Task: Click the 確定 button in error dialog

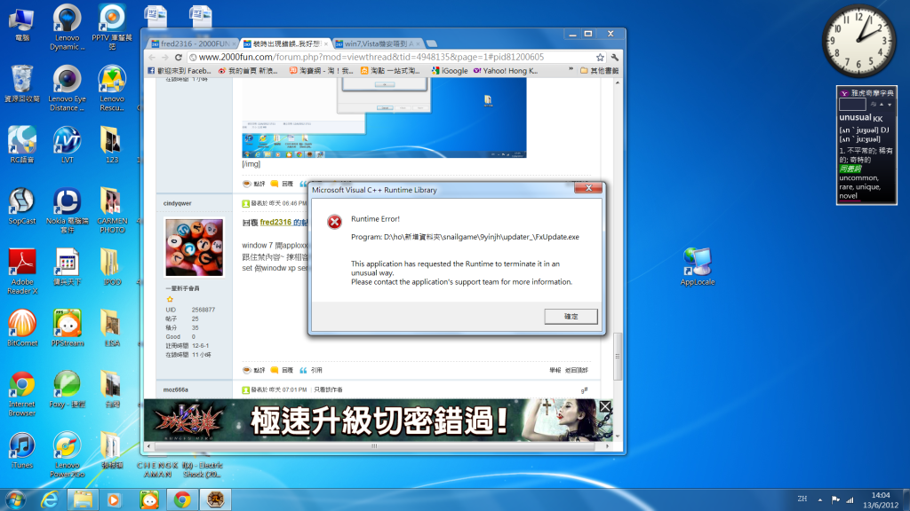Action: click(x=571, y=317)
